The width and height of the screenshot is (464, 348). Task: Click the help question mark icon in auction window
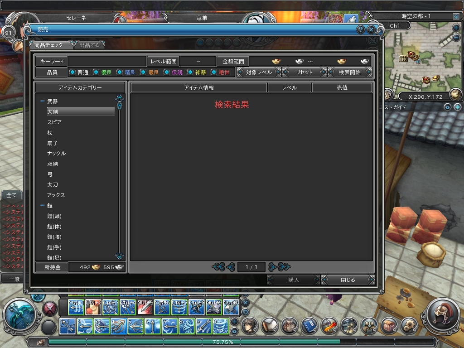coord(361,29)
